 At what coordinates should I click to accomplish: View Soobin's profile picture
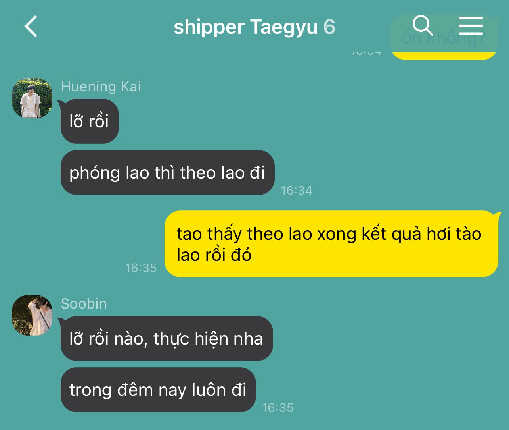[x=32, y=315]
